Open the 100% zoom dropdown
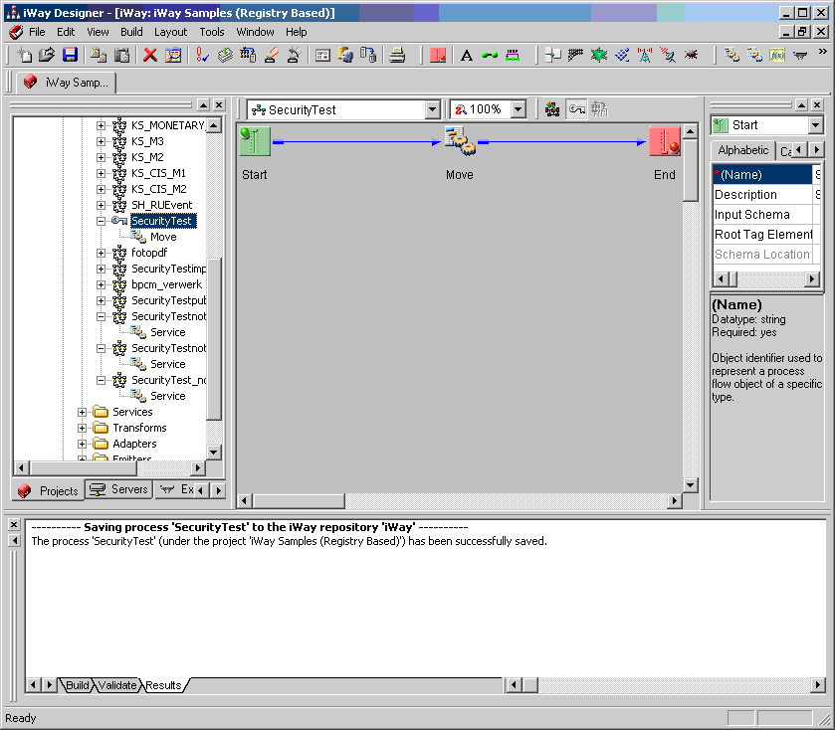The image size is (835, 730). tap(518, 110)
